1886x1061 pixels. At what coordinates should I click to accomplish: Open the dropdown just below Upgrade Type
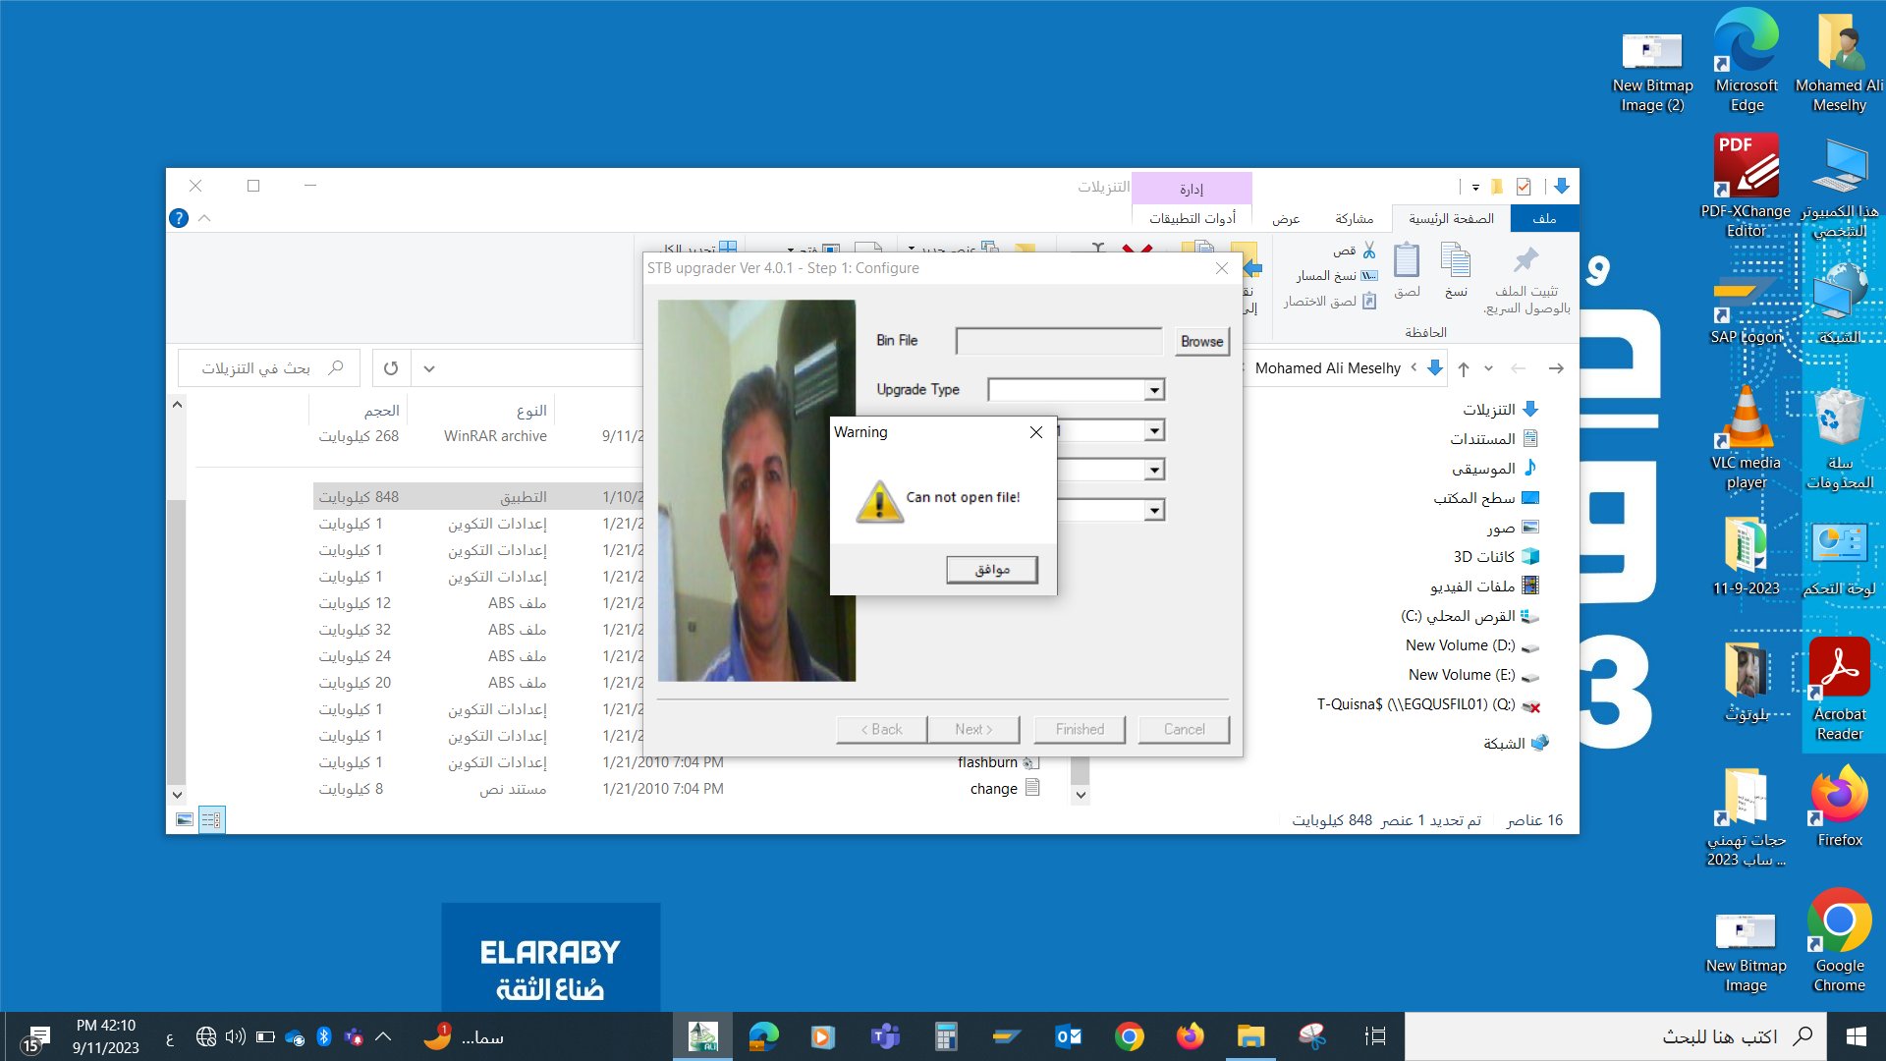click(1154, 430)
